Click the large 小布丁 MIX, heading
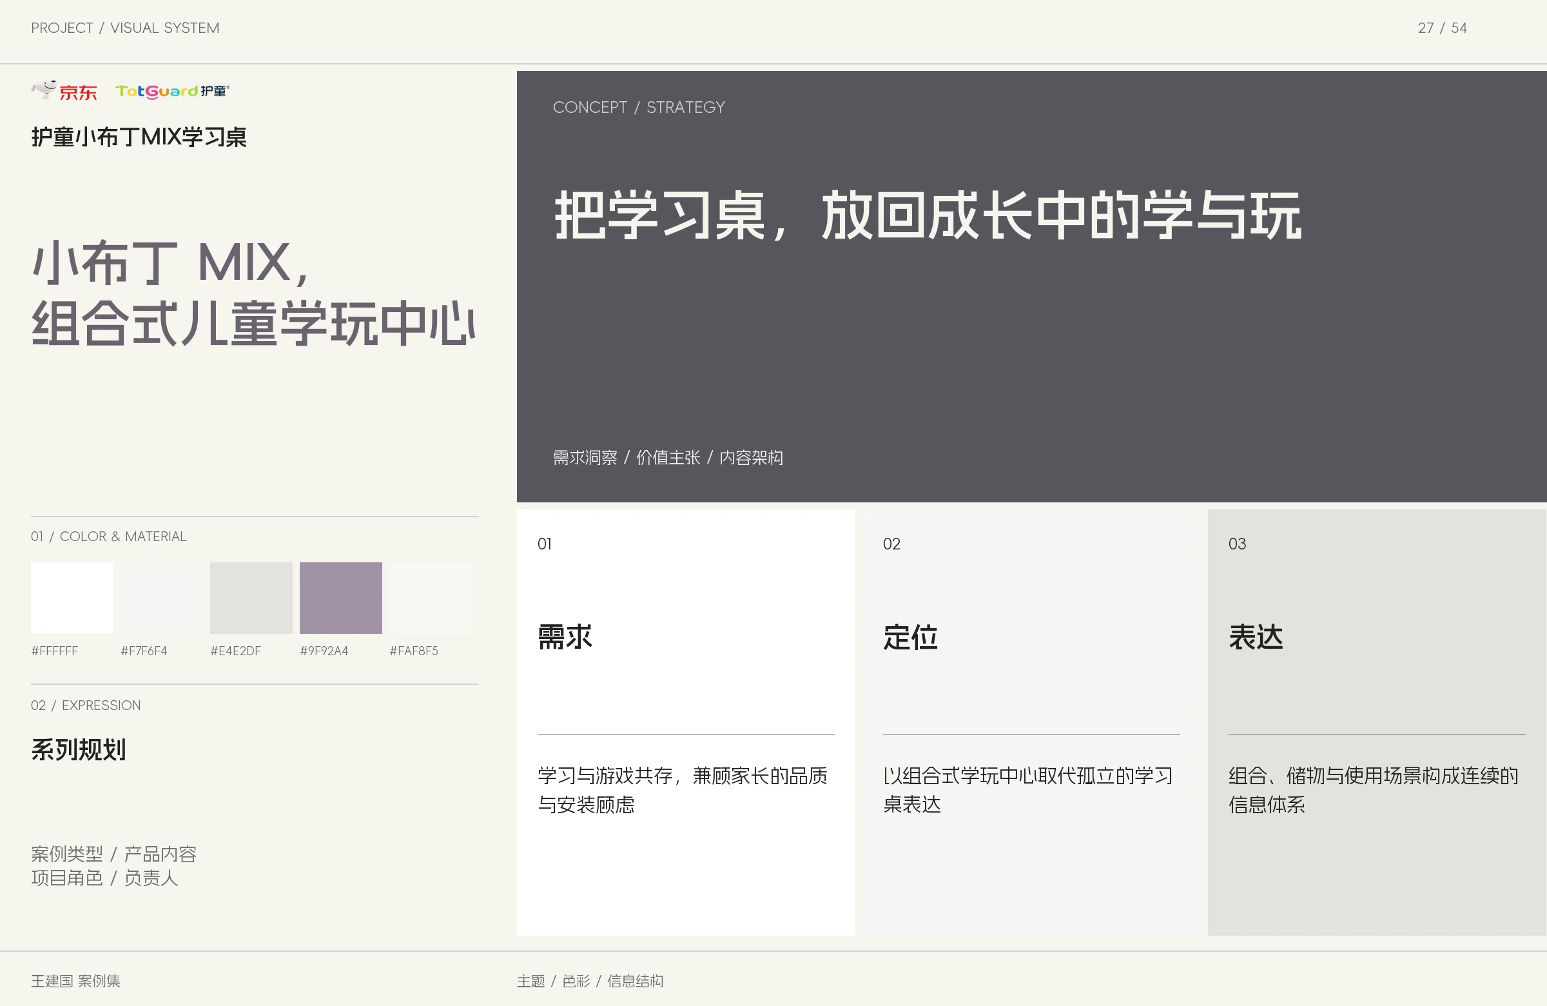Screen dimensions: 1547x1006 (170, 262)
